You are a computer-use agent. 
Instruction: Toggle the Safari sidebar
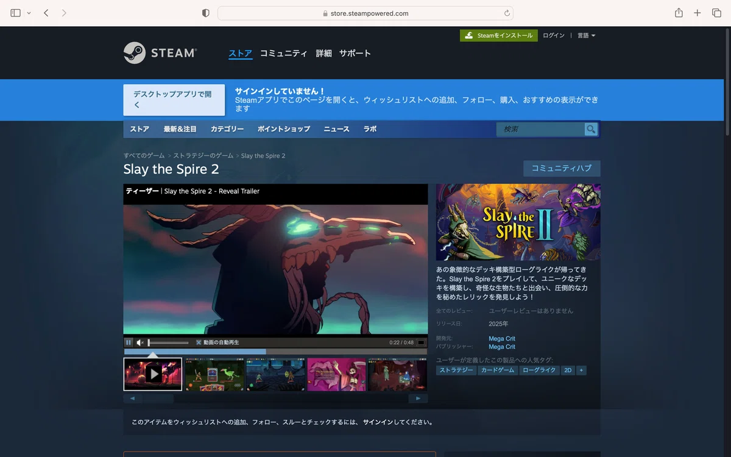coord(16,13)
